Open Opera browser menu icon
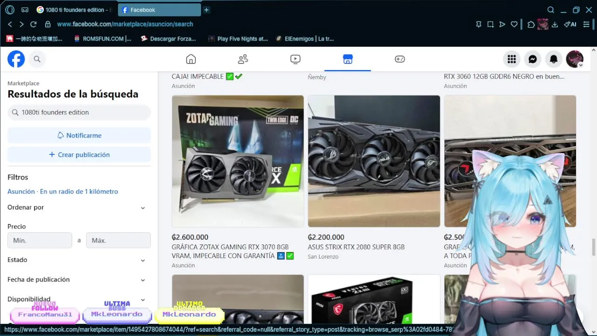The width and height of the screenshot is (597, 336). point(10,10)
